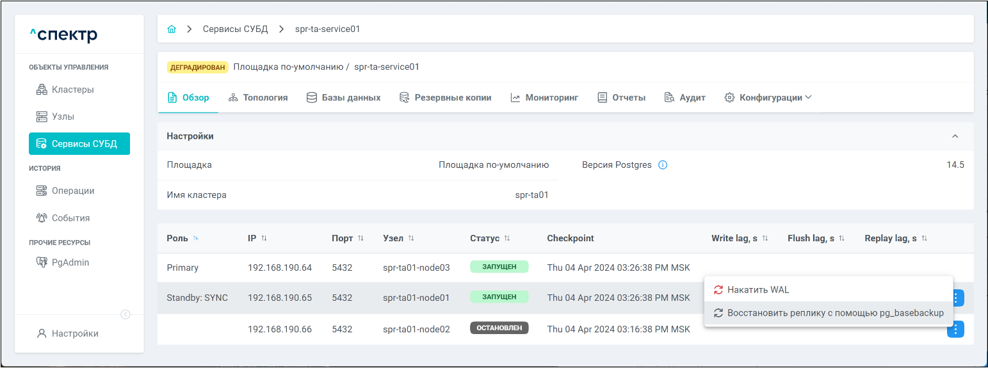Click the Postgres version info icon
The image size is (988, 368).
tap(663, 165)
